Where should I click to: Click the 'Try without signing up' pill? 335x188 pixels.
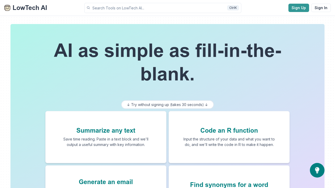click(x=167, y=105)
